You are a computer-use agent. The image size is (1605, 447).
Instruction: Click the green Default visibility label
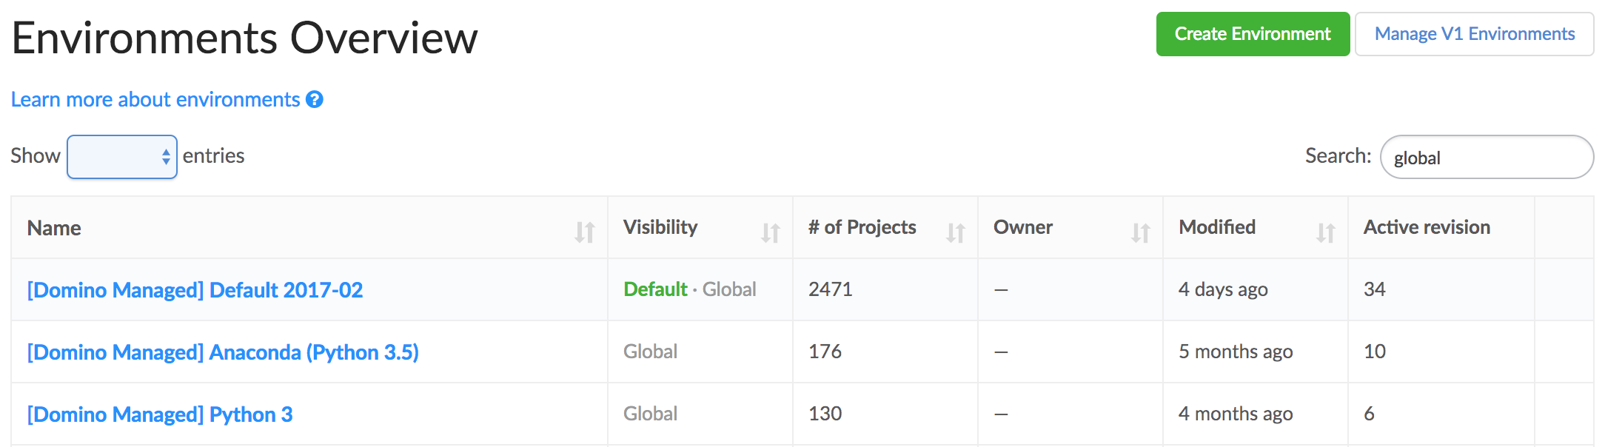655,289
